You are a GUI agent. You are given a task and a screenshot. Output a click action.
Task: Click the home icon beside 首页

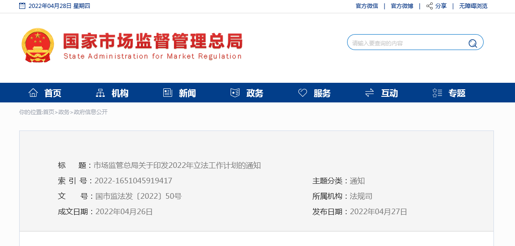click(x=33, y=93)
